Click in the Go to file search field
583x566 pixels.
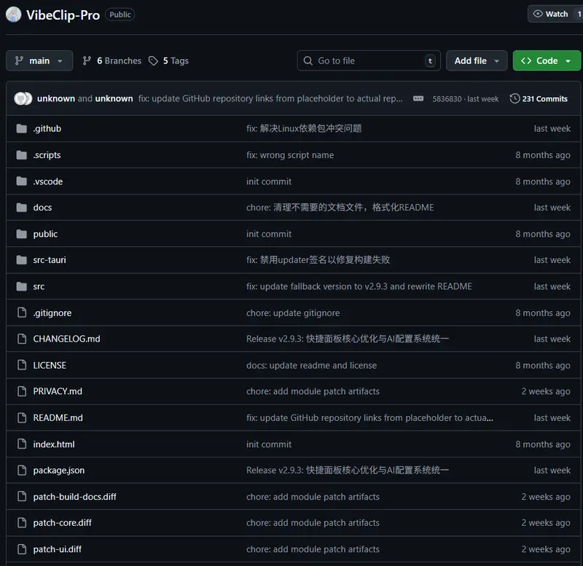(x=368, y=61)
